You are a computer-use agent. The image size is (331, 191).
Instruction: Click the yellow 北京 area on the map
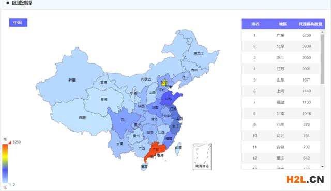pyautogui.click(x=164, y=83)
